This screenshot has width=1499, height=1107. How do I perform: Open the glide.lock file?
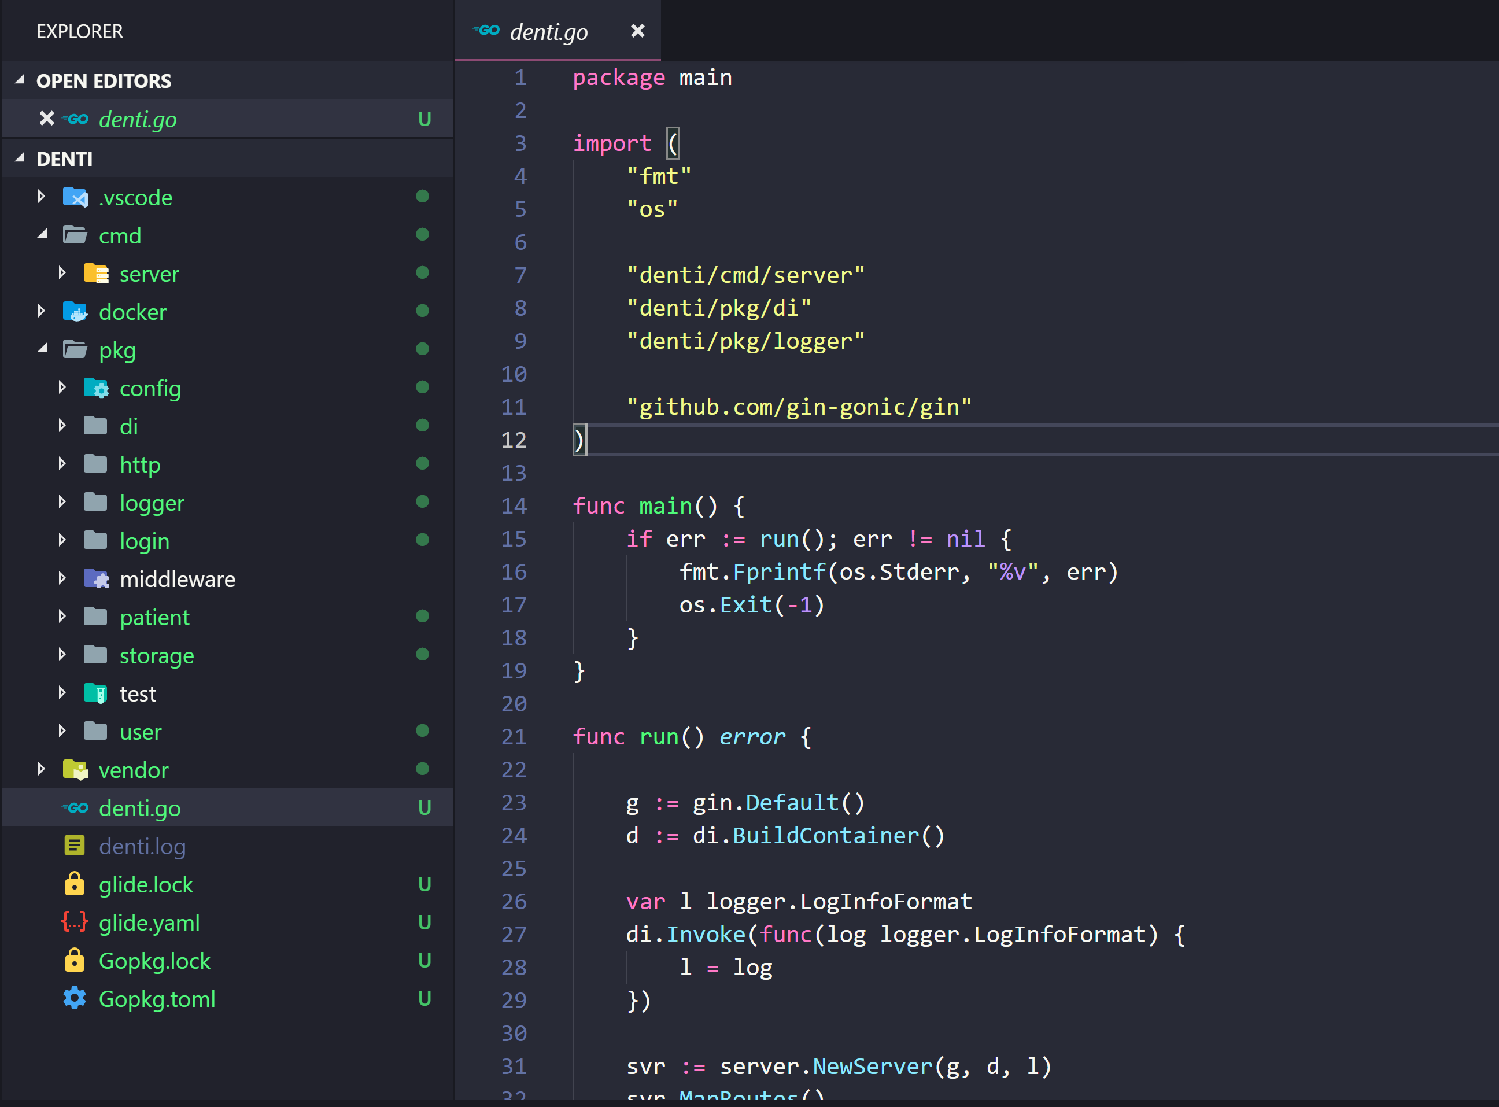(228, 884)
